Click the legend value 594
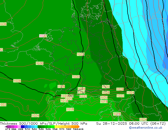This screenshot has width=168, height=130. (76, 129)
